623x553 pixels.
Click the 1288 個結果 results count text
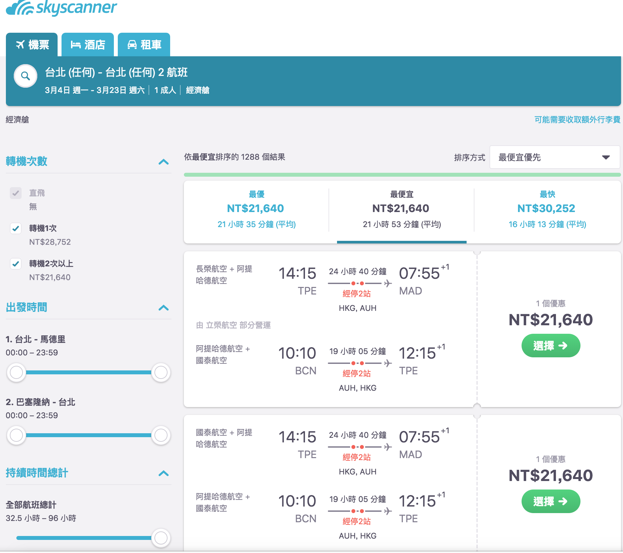263,157
